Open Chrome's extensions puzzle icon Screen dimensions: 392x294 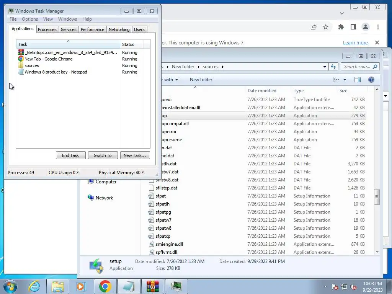click(x=341, y=27)
